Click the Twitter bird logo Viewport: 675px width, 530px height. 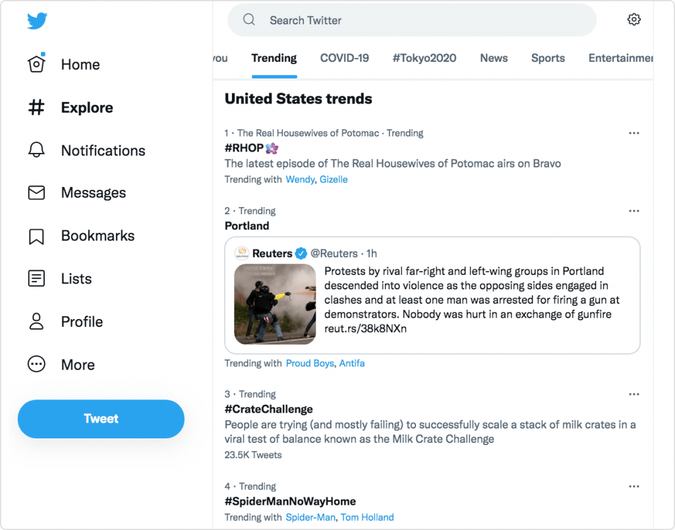[38, 20]
